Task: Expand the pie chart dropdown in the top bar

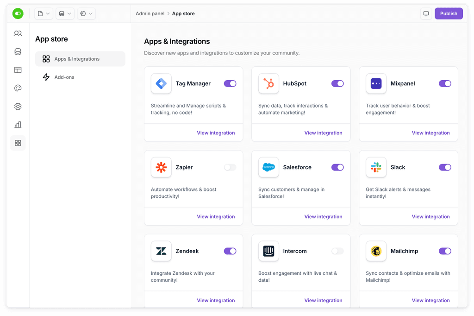Action: pyautogui.click(x=87, y=14)
